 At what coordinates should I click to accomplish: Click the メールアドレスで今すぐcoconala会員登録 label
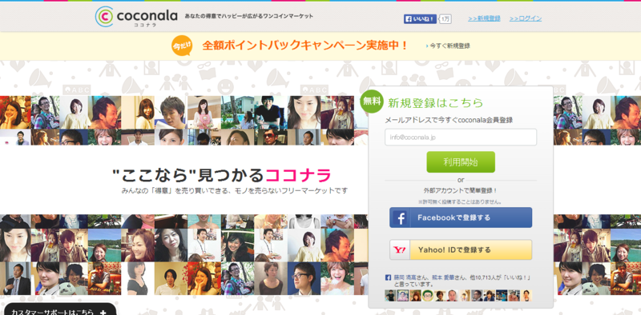pyautogui.click(x=449, y=120)
